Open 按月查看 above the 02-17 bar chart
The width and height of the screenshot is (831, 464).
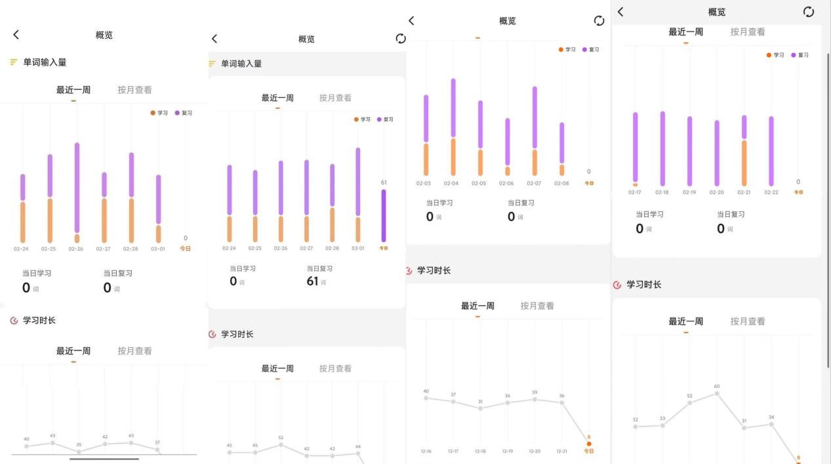point(747,32)
